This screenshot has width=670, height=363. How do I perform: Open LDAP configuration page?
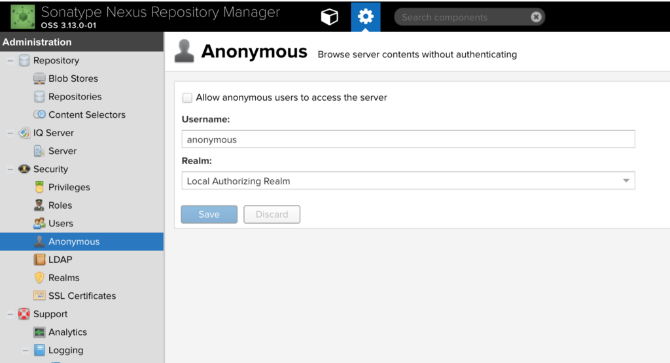[x=60, y=259]
